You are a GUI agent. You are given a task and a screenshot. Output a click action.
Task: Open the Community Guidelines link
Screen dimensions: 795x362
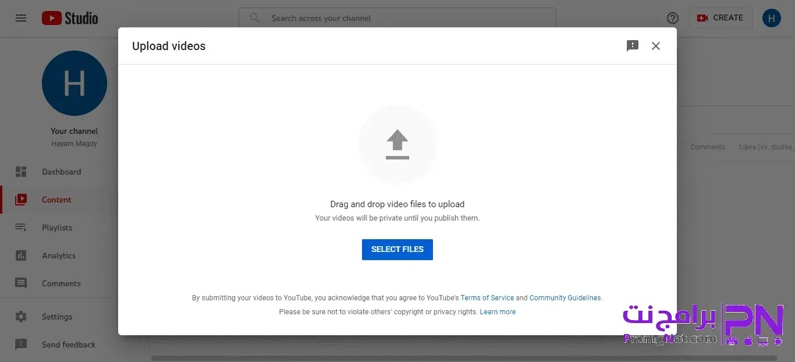click(565, 298)
